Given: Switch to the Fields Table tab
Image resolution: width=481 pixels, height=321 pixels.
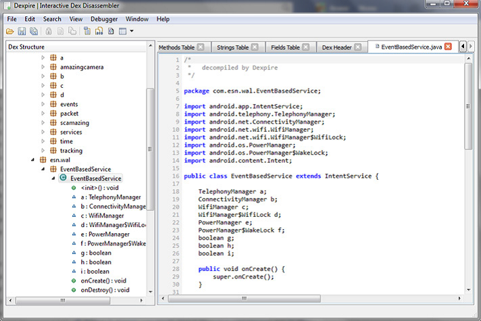Looking at the screenshot, I should [285, 47].
